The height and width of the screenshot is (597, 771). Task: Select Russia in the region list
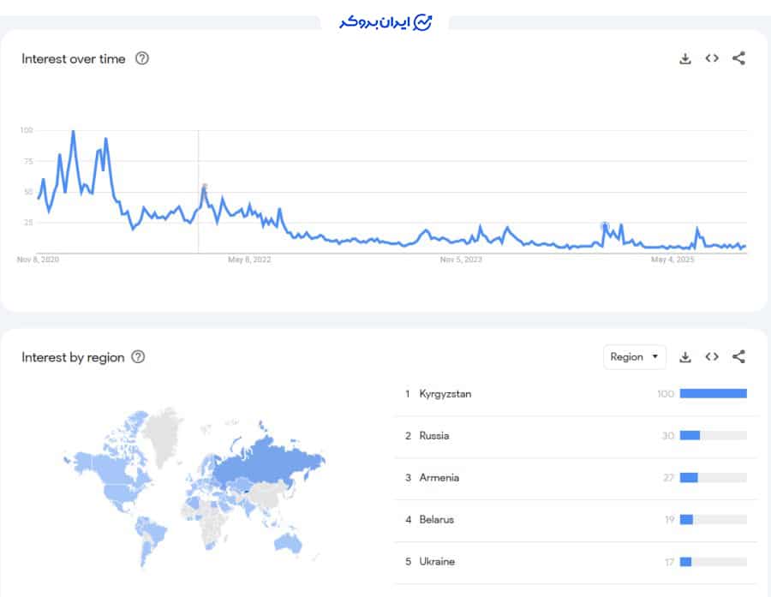click(434, 436)
